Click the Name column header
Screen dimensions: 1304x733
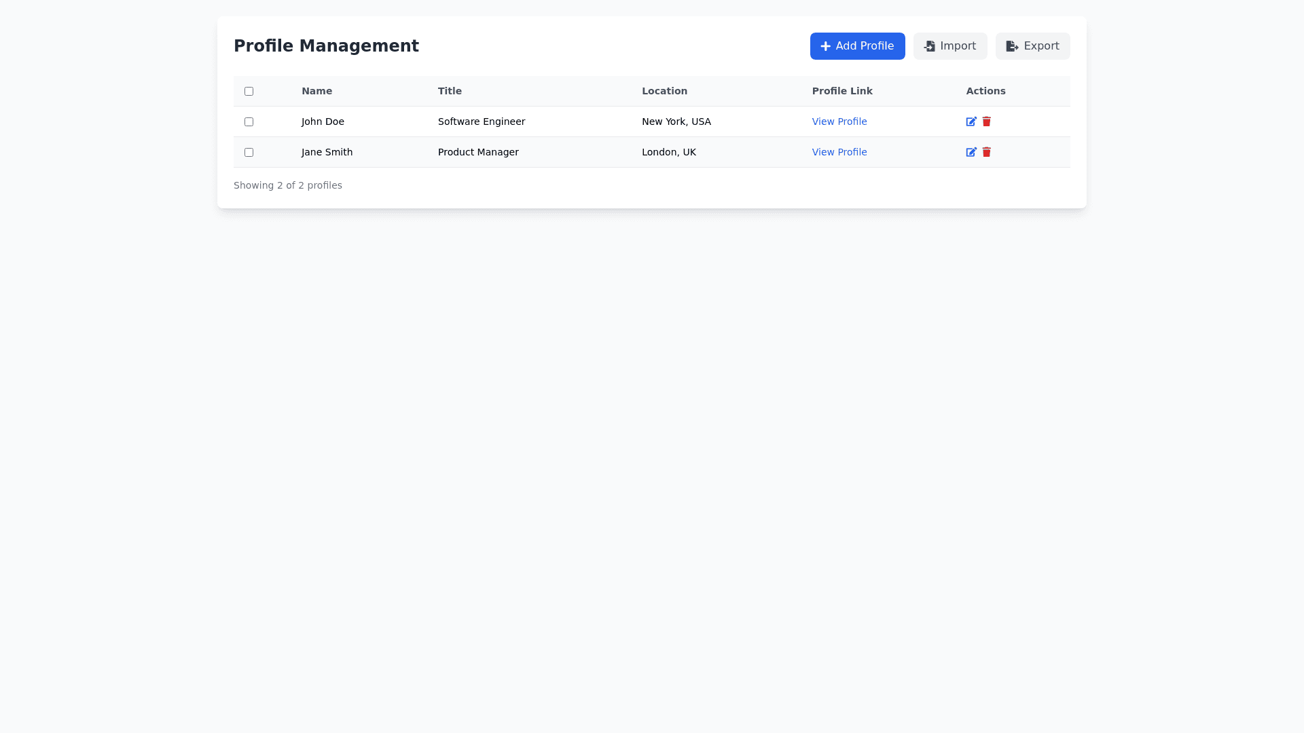pos(316,91)
